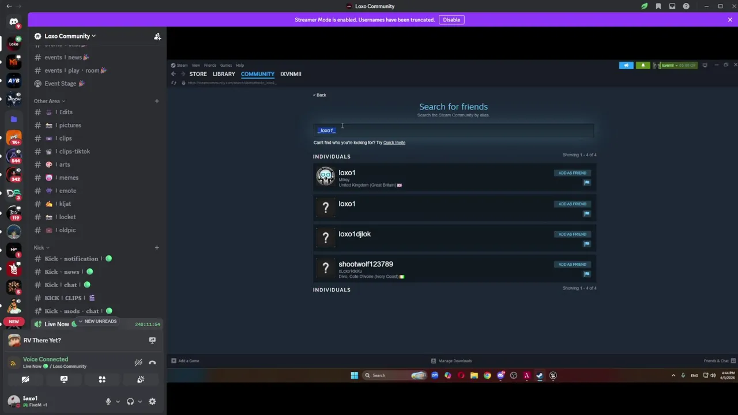Open the Steam announcements megaphone button
Image resolution: width=738 pixels, height=415 pixels.
[x=626, y=65]
